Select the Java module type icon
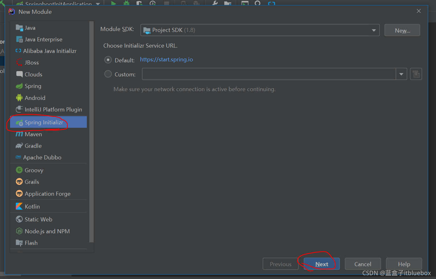 point(19,28)
